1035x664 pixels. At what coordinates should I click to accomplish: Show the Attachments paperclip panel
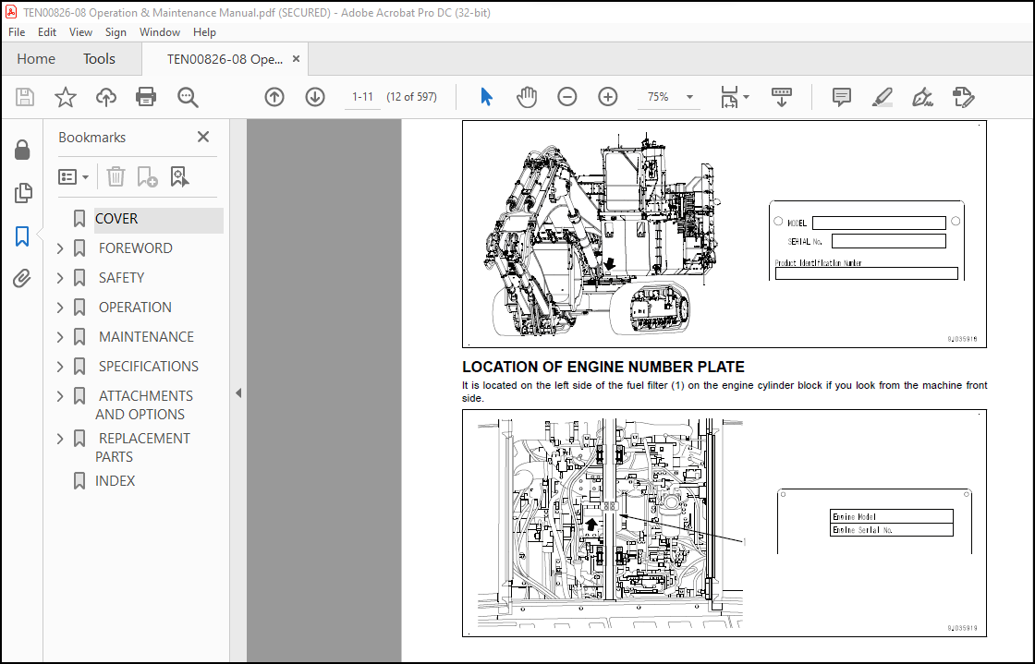point(22,278)
